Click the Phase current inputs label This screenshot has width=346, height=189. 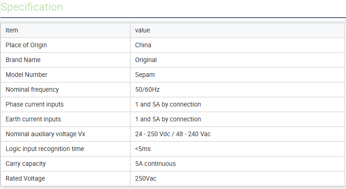pos(35,104)
